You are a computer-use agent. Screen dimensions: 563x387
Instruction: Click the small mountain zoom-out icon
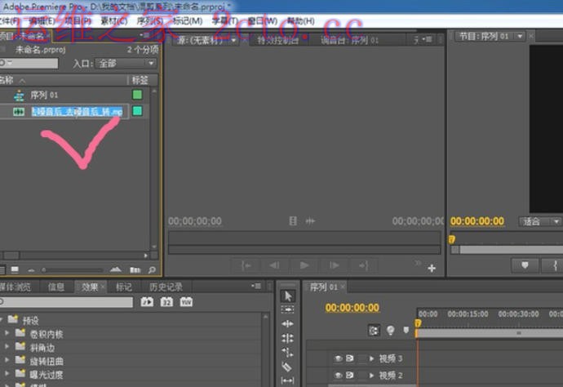(31, 270)
